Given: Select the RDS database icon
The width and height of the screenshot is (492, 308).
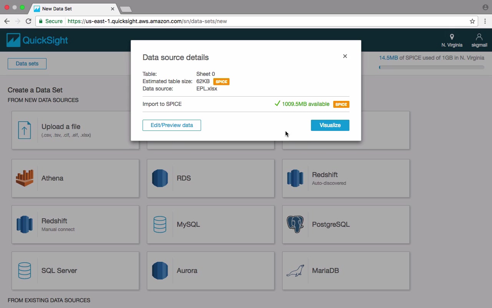Looking at the screenshot, I should tap(160, 178).
